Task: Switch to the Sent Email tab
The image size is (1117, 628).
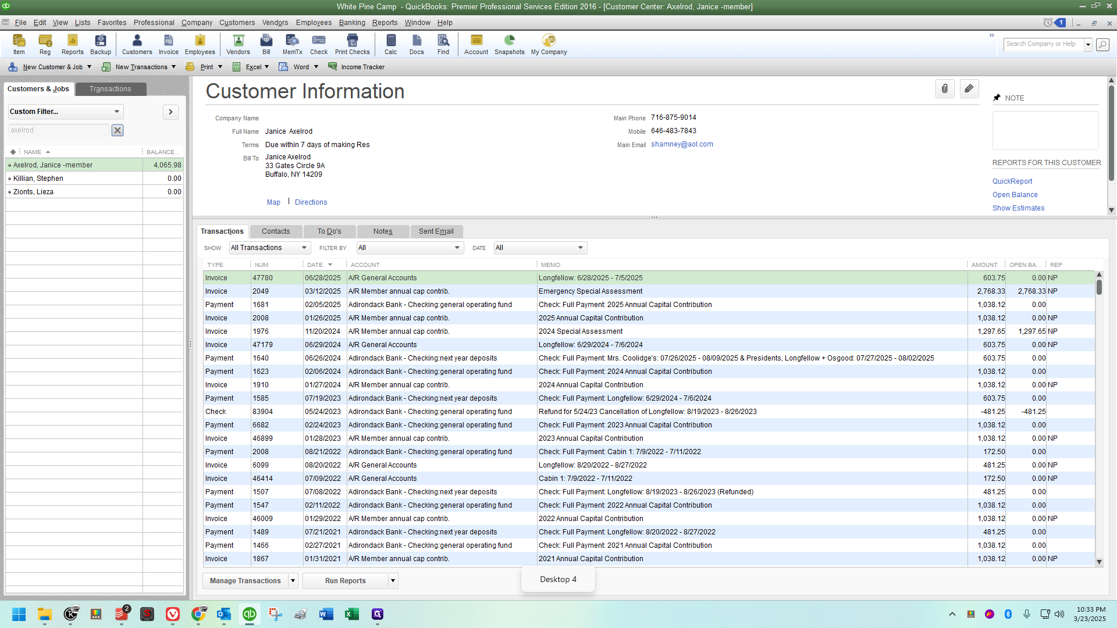Action: click(x=436, y=231)
